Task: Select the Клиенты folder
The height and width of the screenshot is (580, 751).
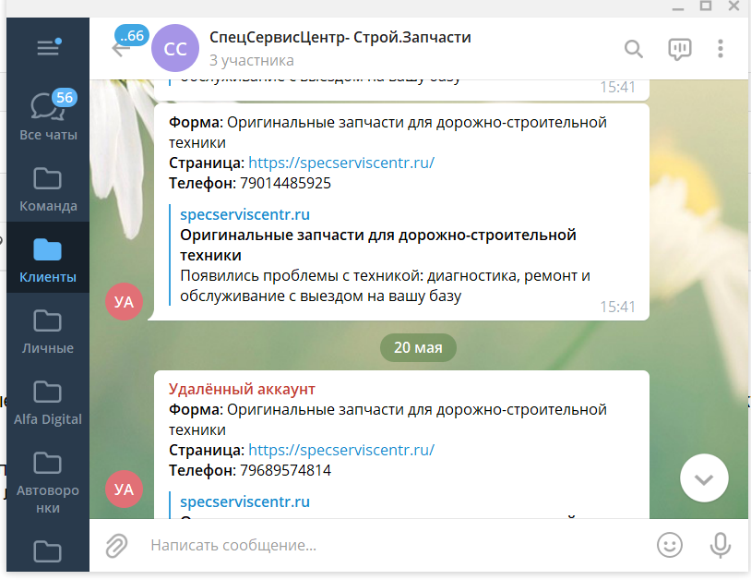Action: (x=48, y=258)
